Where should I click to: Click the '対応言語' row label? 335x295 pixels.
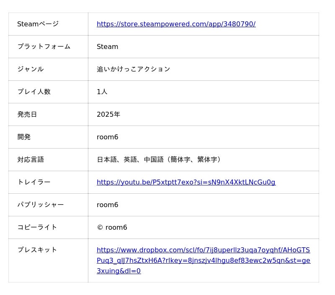[30, 160]
